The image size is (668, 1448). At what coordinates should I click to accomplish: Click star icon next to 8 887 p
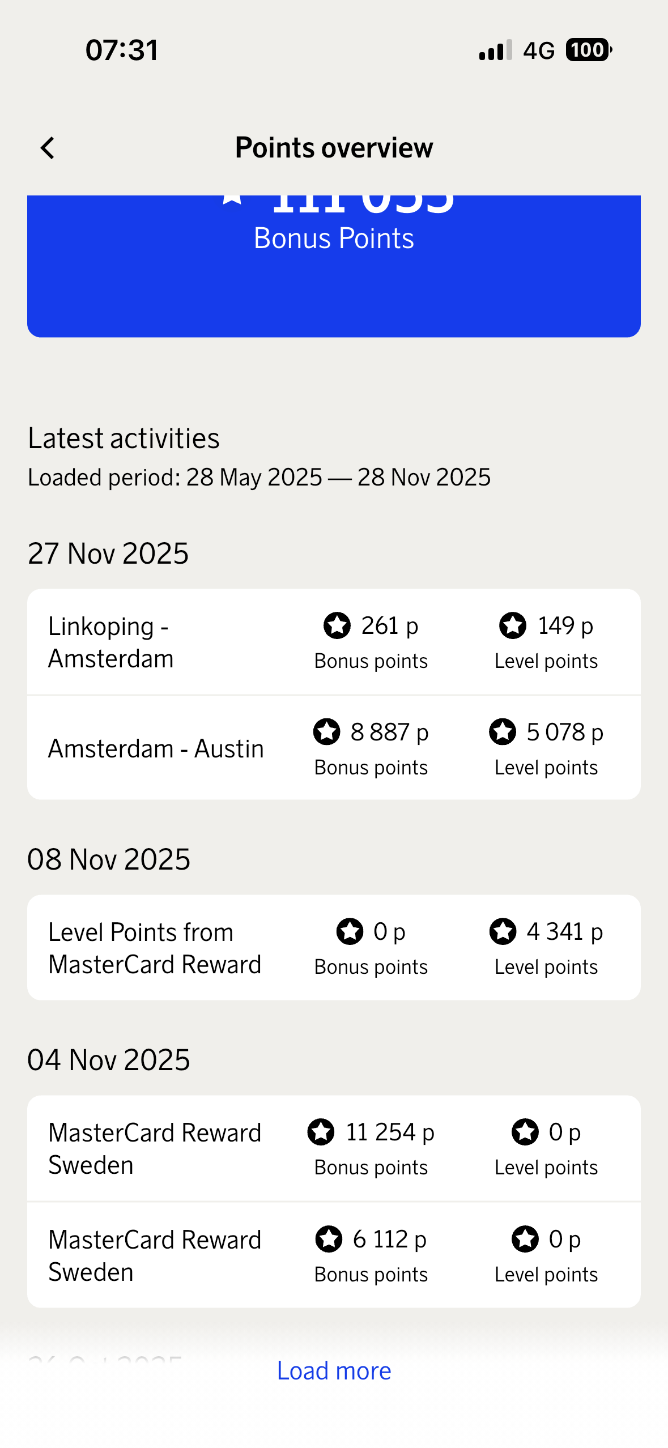tap(327, 732)
